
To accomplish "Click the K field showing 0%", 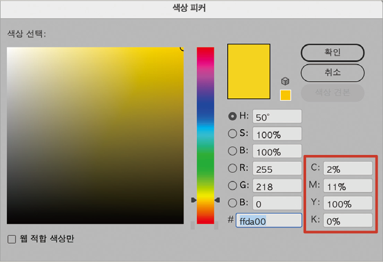I will [x=348, y=221].
